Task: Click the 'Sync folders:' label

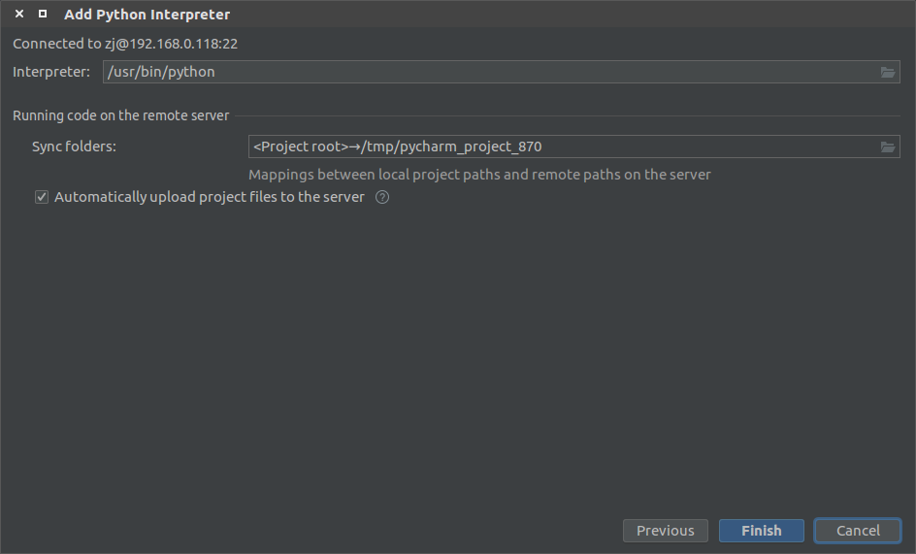Action: (x=74, y=147)
